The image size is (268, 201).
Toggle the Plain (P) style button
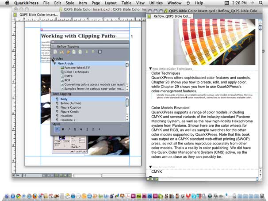click(x=57, y=129)
